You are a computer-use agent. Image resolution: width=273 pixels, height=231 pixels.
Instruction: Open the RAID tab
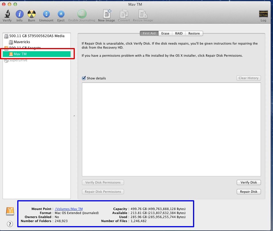tap(179, 33)
